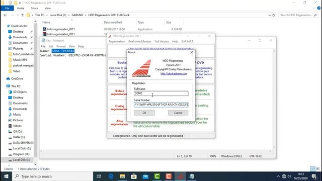
Task: Click the HDD Regenerator logo in About
Action: point(141,68)
